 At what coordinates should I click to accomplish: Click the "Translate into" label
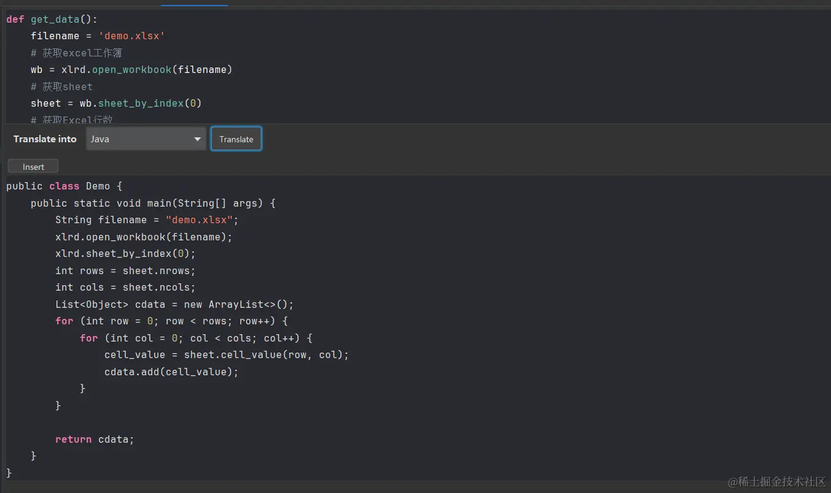coord(45,139)
